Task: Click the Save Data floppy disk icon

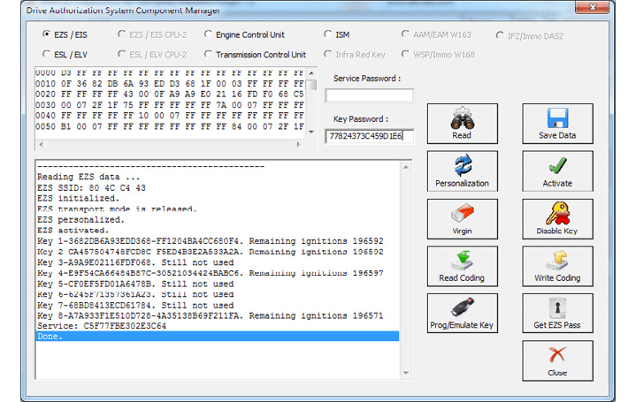Action: 556,119
